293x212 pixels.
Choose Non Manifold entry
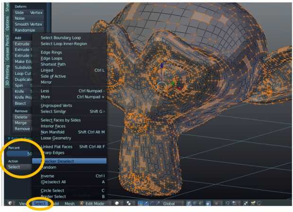pos(69,132)
